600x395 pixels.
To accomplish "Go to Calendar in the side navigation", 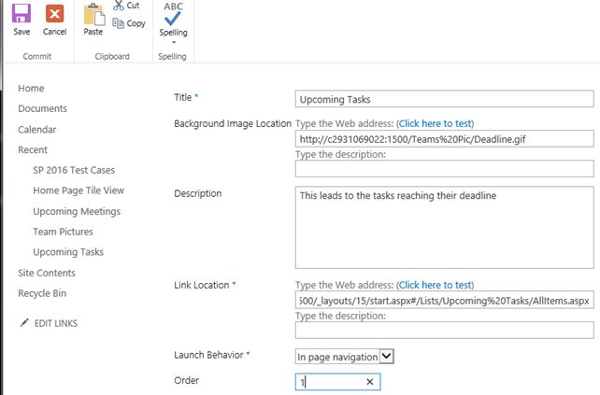I will [37, 129].
